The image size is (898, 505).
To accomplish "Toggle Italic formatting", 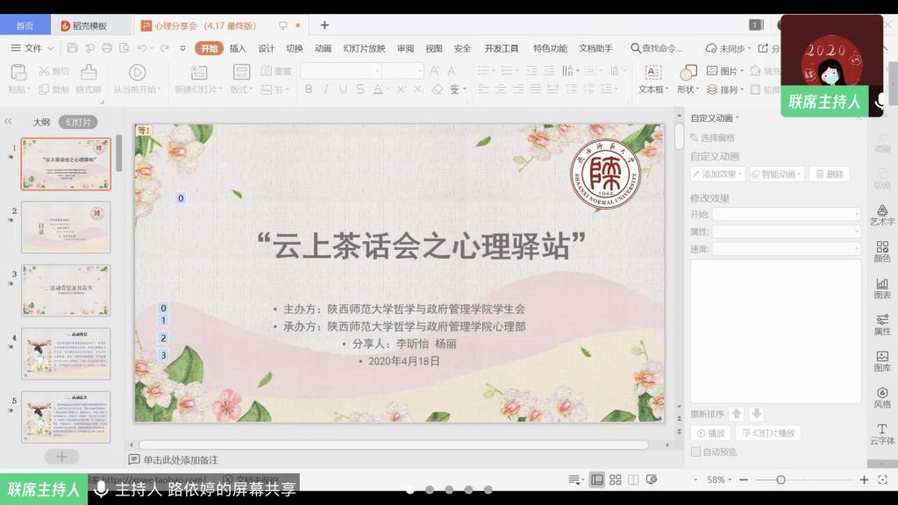I will coord(326,89).
